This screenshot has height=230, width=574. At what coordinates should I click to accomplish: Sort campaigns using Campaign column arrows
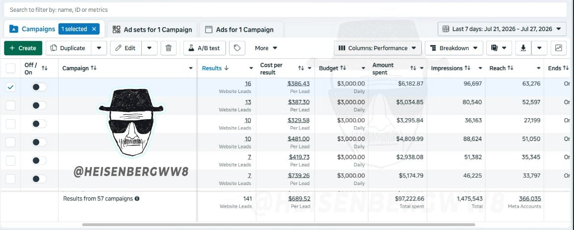coord(94,68)
